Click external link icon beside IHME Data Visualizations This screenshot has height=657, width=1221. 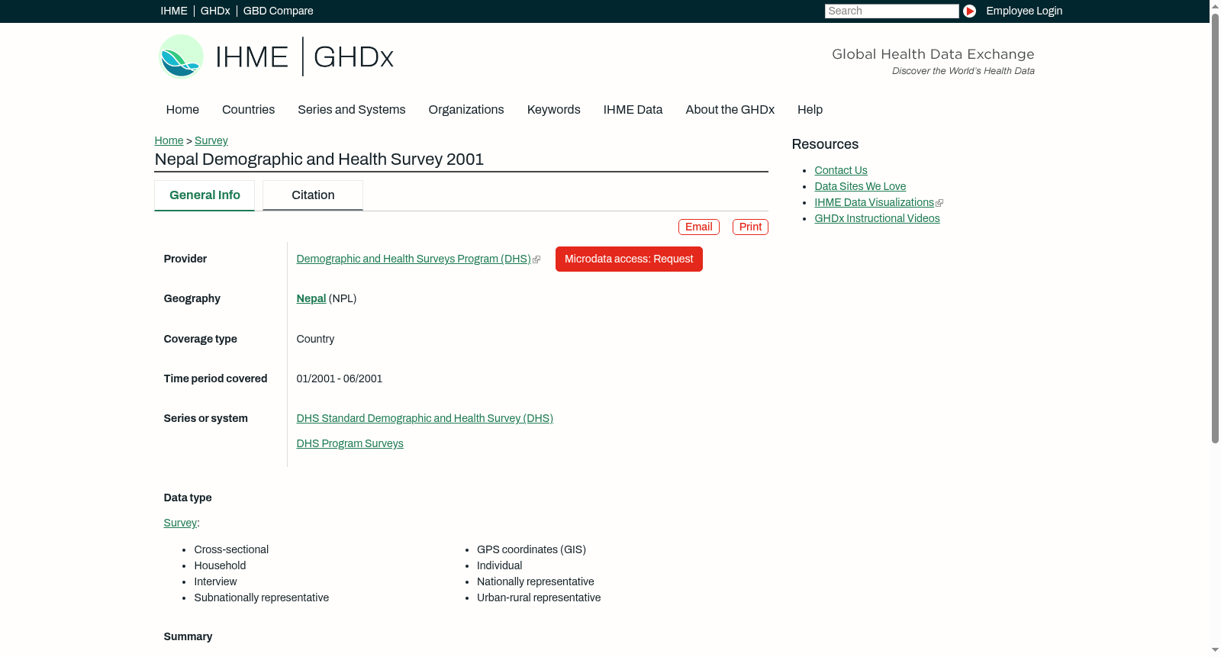(x=939, y=203)
